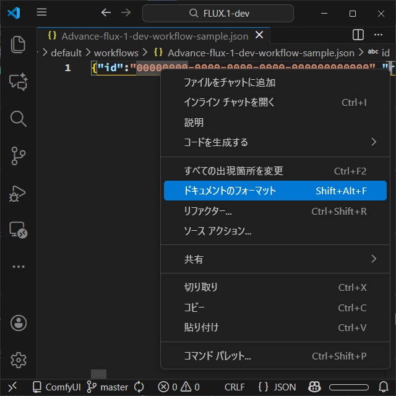Open the Source Control view

[x=18, y=155]
